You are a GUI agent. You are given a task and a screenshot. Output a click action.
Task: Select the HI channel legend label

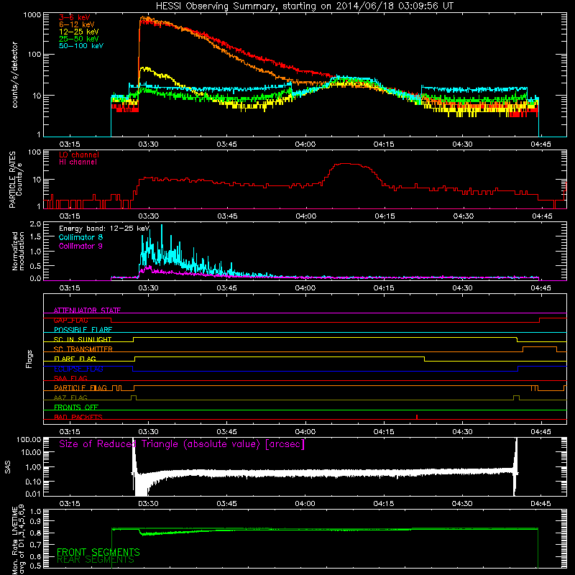(x=78, y=162)
